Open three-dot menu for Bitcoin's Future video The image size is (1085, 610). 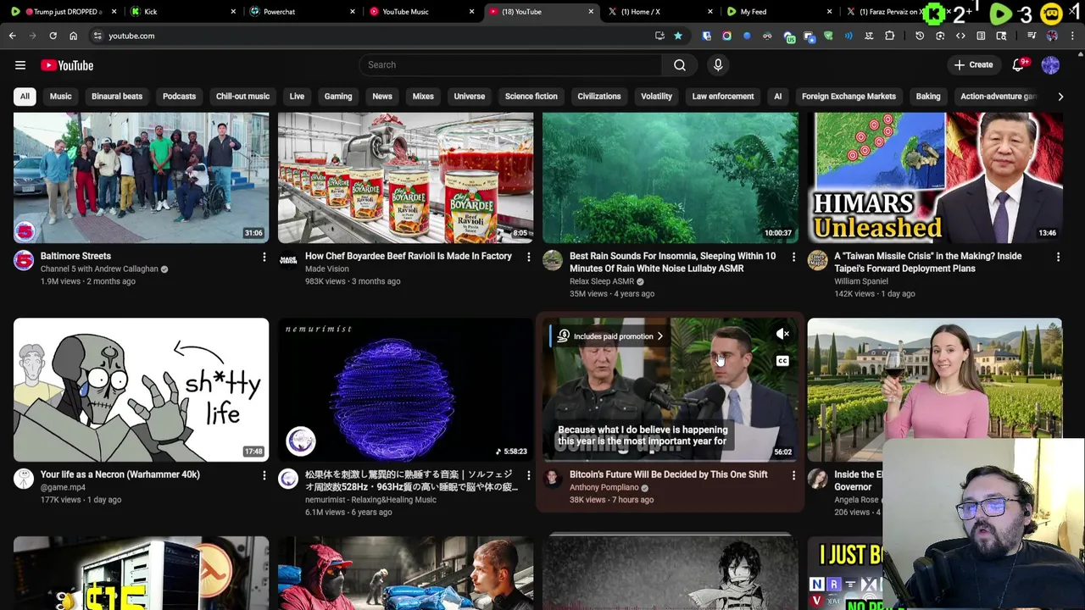pos(793,475)
